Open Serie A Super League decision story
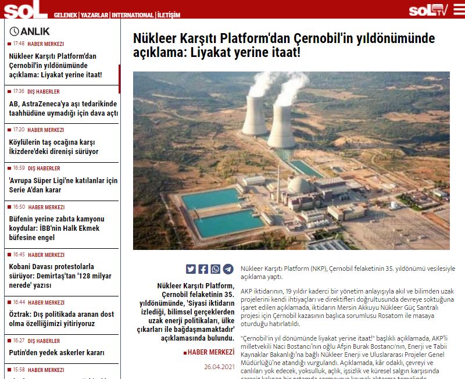Image resolution: width=465 pixels, height=379 pixels. click(x=63, y=185)
